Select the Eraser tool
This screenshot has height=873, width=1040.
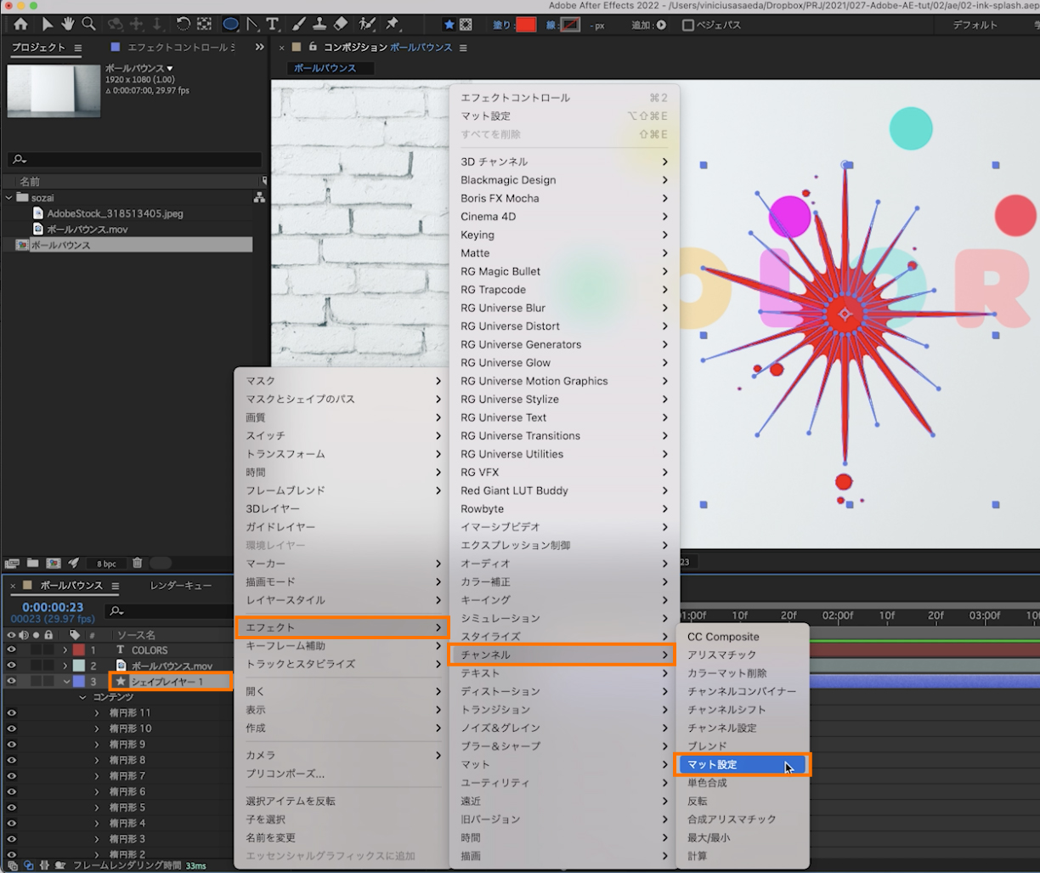341,25
